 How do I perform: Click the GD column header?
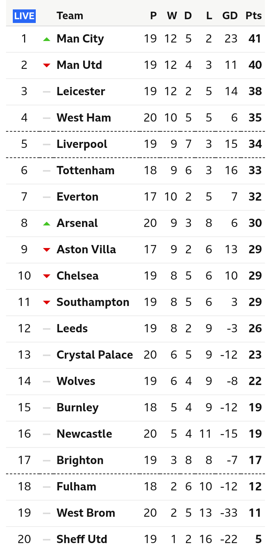(x=230, y=16)
